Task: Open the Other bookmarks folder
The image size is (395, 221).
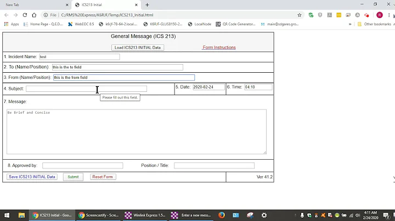Action: pyautogui.click(x=374, y=24)
